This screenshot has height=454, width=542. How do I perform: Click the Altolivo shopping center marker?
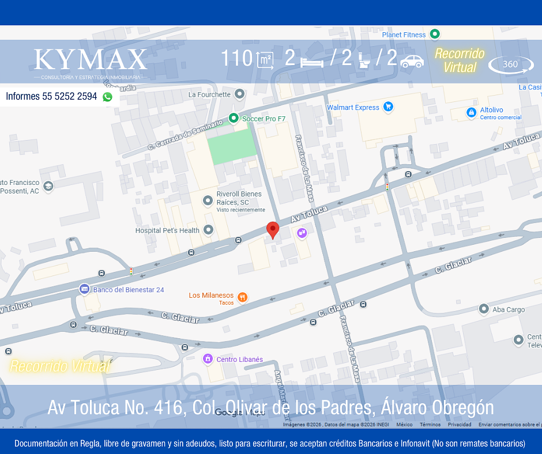pyautogui.click(x=471, y=112)
